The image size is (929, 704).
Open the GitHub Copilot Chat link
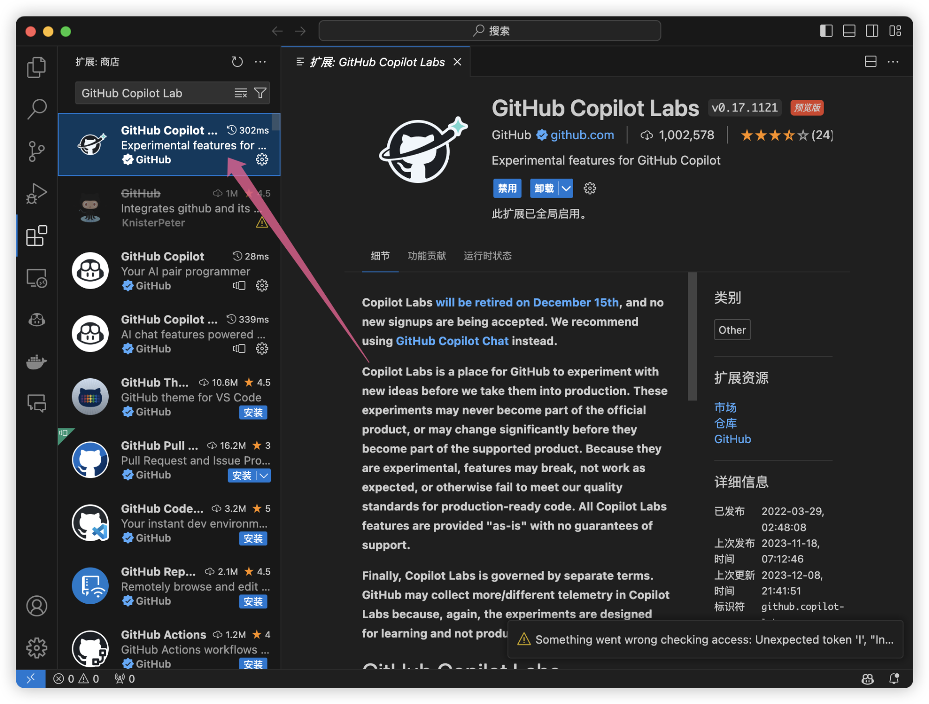point(452,341)
